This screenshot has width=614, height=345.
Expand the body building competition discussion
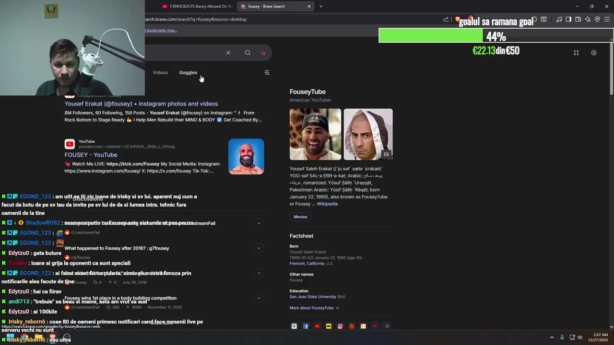(x=259, y=298)
